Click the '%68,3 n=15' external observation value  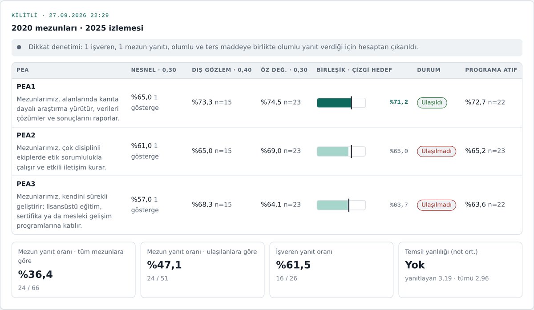point(212,205)
